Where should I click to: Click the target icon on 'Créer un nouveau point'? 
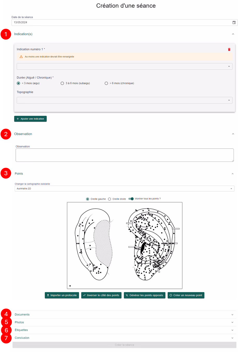coord(171,295)
